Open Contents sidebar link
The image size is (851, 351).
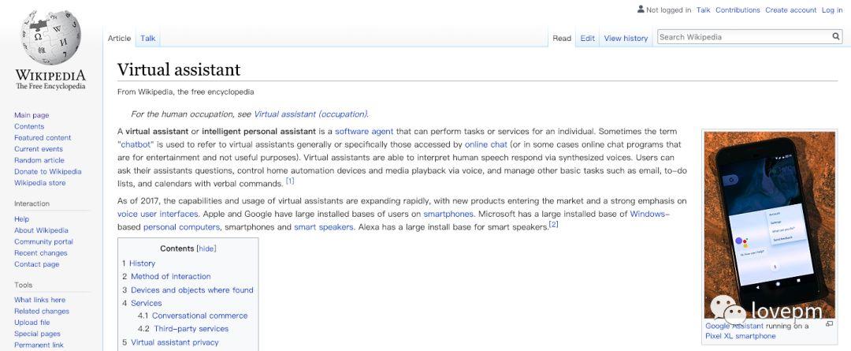tap(29, 127)
